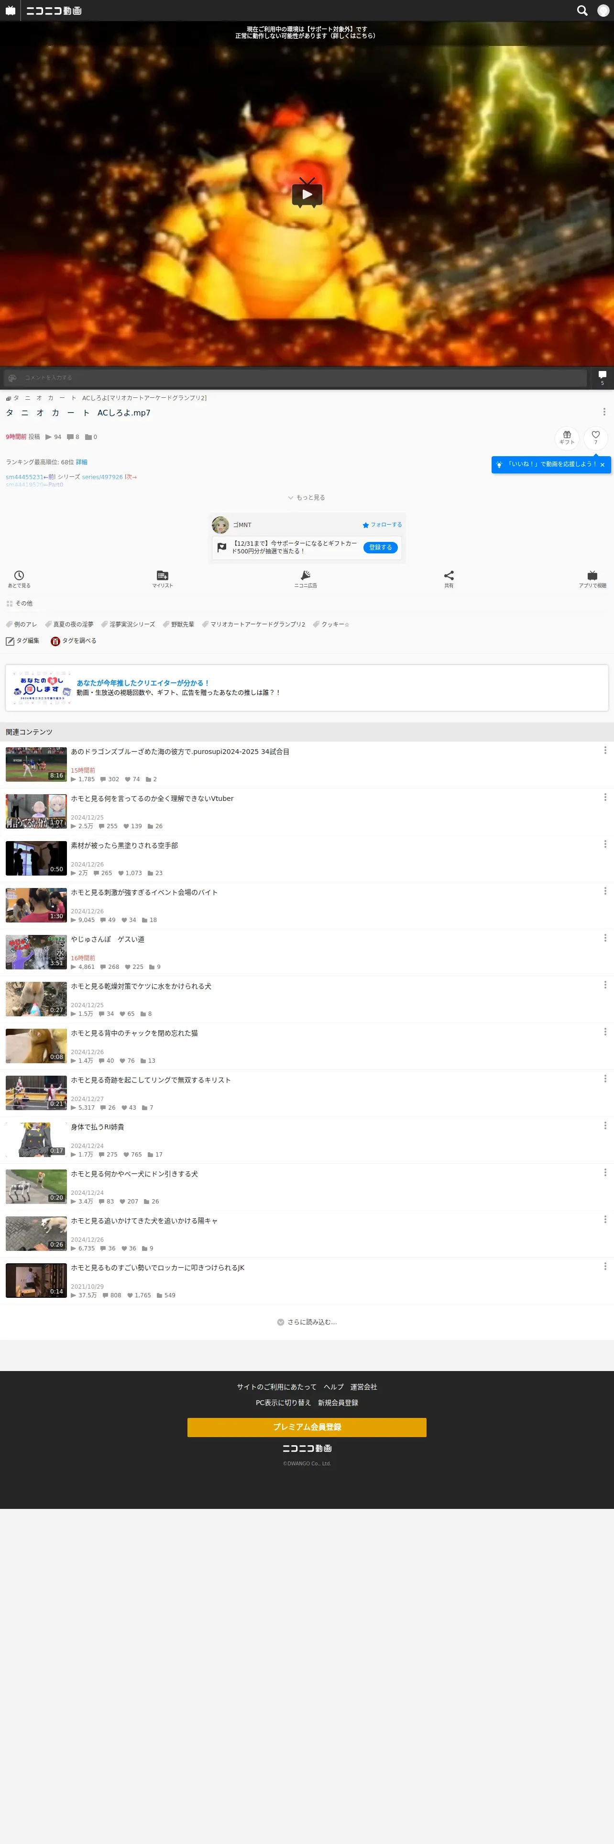This screenshot has height=1844, width=614.
Task: Select the 淫夢実況シリーズ tag
Action: (x=129, y=624)
